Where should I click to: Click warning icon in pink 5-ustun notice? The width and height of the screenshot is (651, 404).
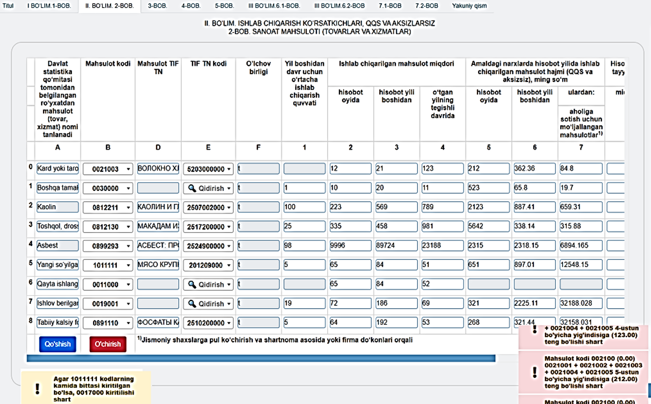pyautogui.click(x=535, y=372)
